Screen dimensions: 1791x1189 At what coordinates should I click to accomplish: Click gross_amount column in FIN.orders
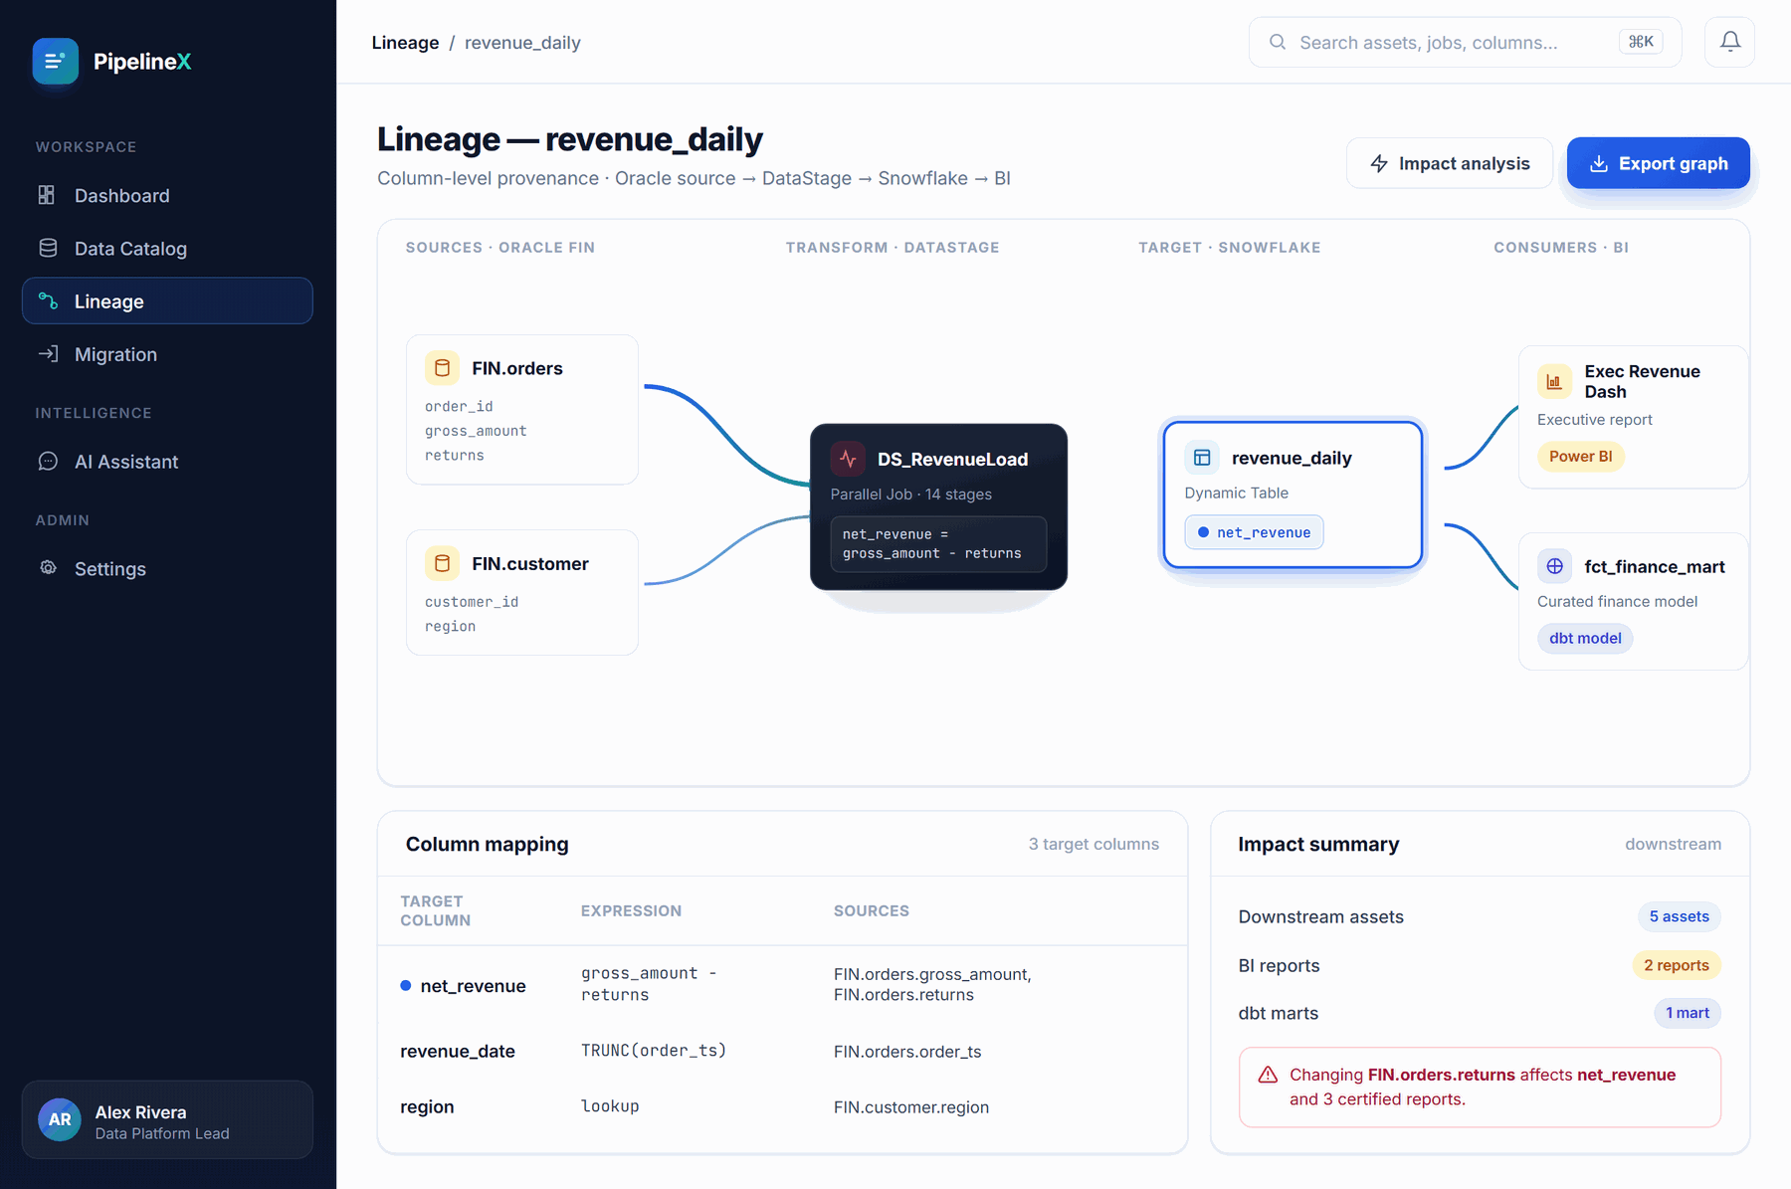[x=476, y=431]
